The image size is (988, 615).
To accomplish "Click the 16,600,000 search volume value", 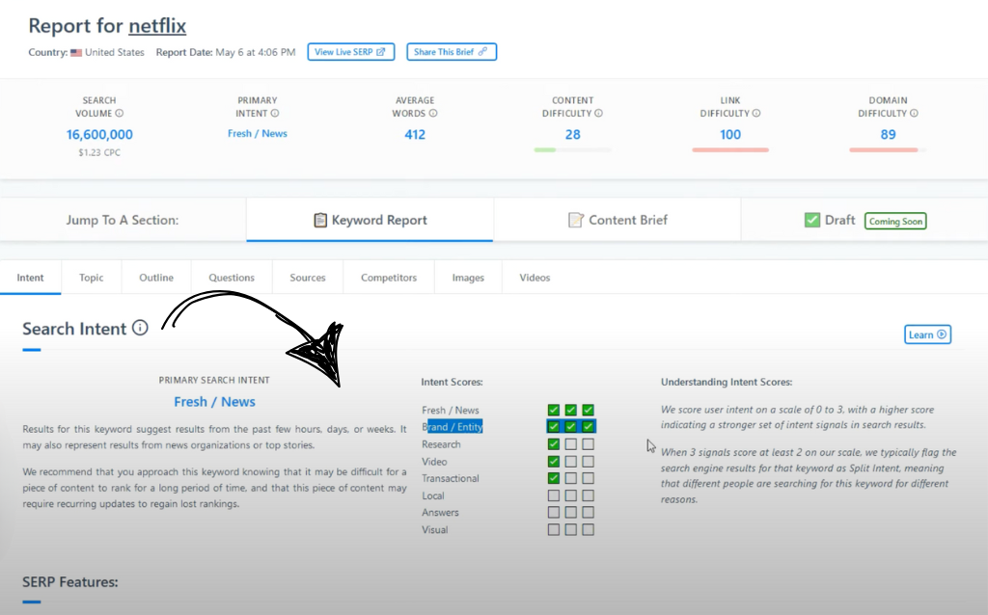I will pos(99,135).
